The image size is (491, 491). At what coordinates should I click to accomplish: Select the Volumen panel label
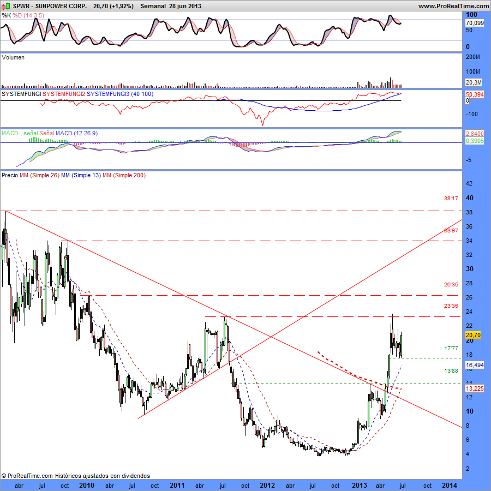[x=13, y=57]
